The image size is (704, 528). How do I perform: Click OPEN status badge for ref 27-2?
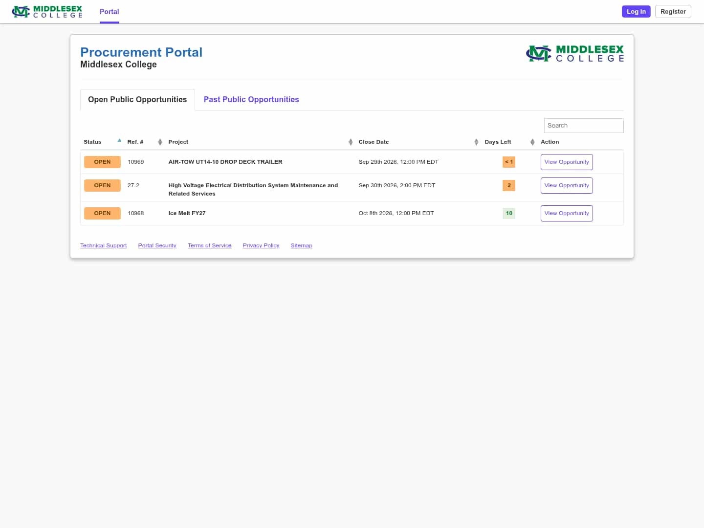(102, 185)
